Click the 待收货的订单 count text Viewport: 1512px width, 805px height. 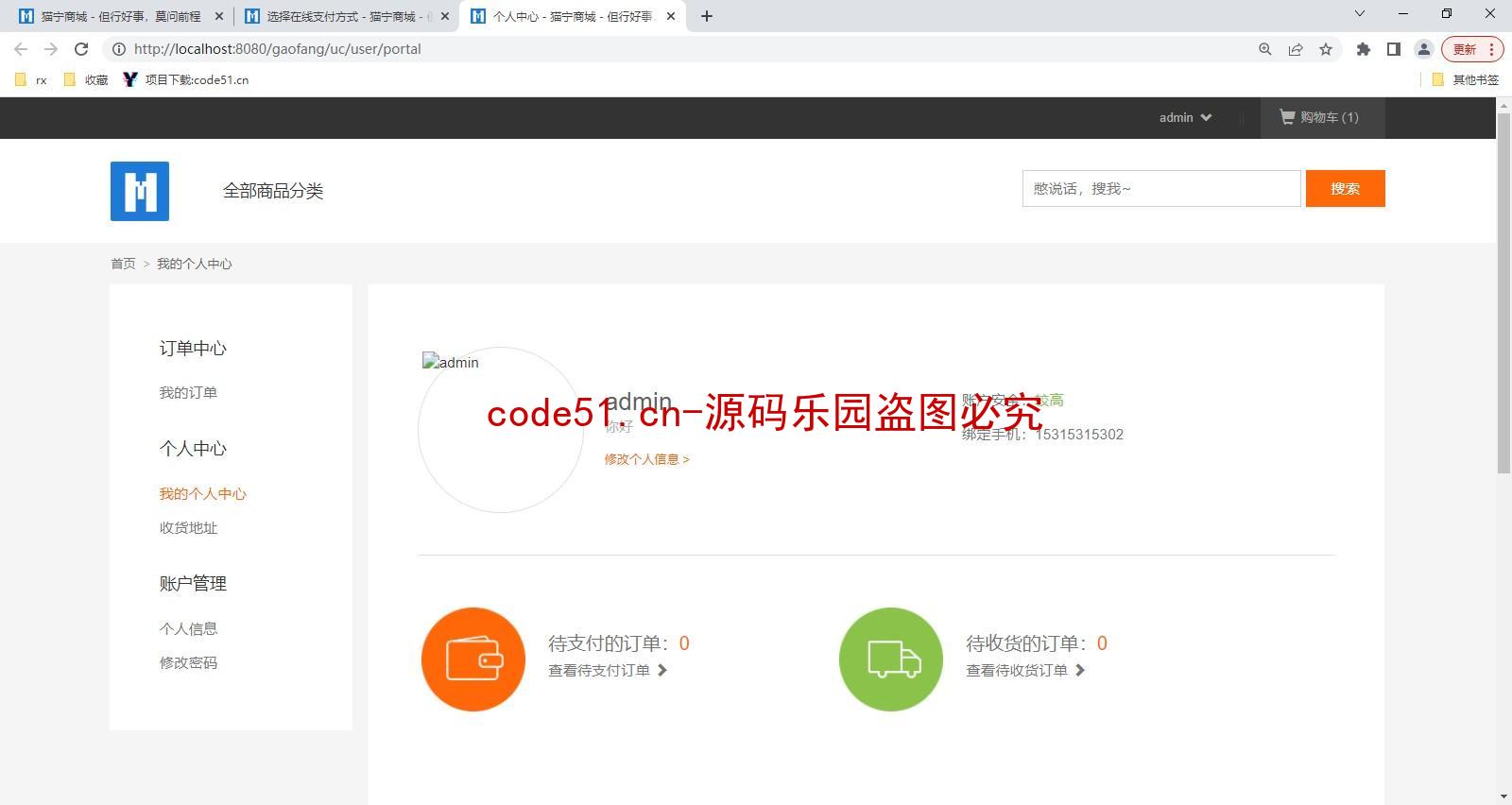point(1037,643)
